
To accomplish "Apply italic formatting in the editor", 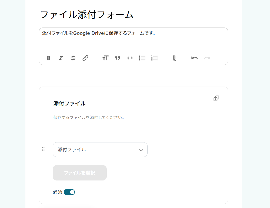I will pos(61,58).
